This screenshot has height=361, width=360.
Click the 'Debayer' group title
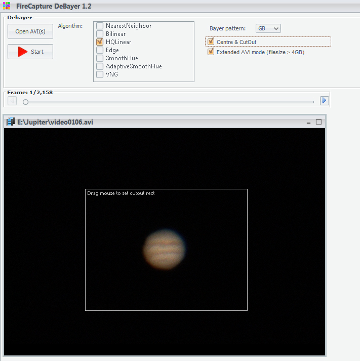tap(20, 18)
